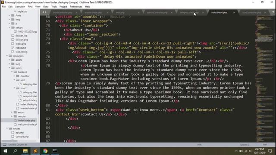Open the Goto menu
Viewport: 276px width, 155px height.
[46, 7]
